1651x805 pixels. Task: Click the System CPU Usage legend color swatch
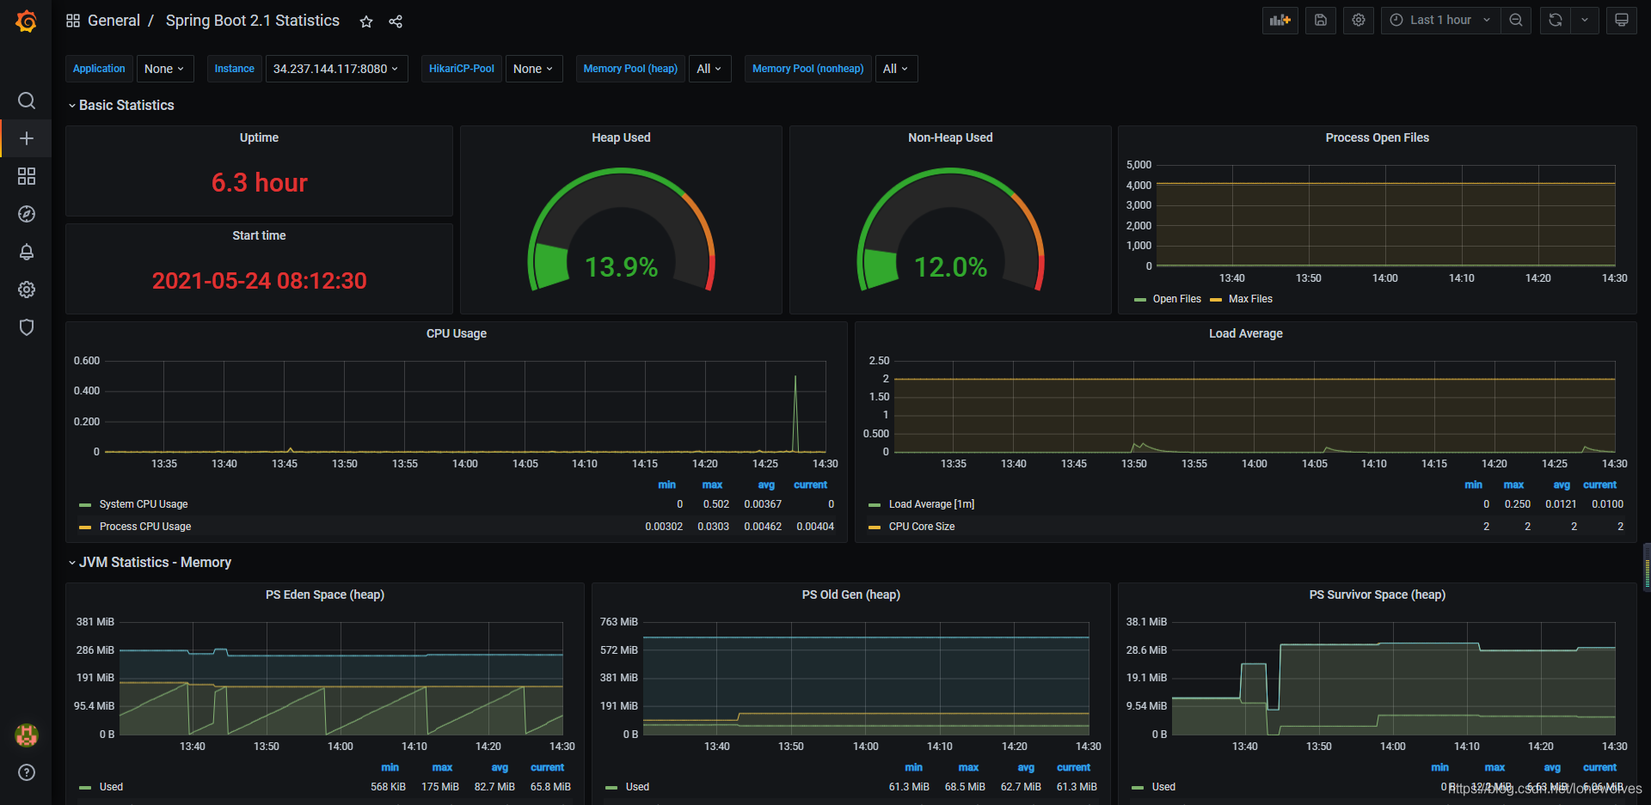pyautogui.click(x=85, y=505)
